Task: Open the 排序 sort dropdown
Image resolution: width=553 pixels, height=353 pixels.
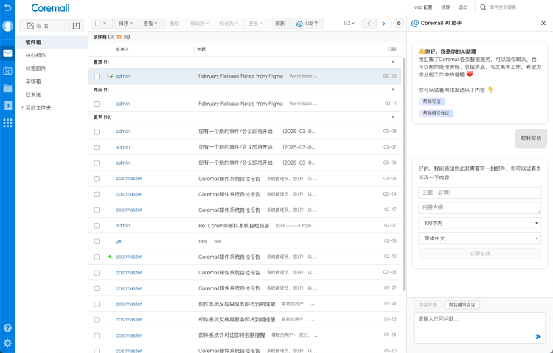Action: coord(126,24)
